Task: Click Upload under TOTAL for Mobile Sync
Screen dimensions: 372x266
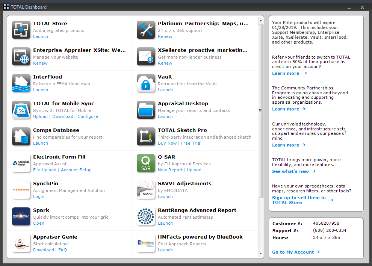Action: click(40, 116)
